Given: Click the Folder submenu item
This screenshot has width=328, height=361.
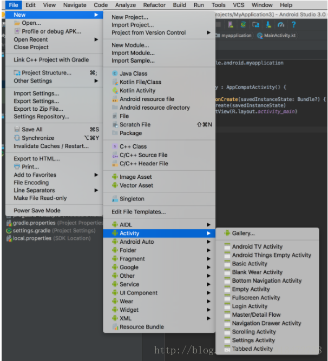Looking at the screenshot, I should (159, 250).
